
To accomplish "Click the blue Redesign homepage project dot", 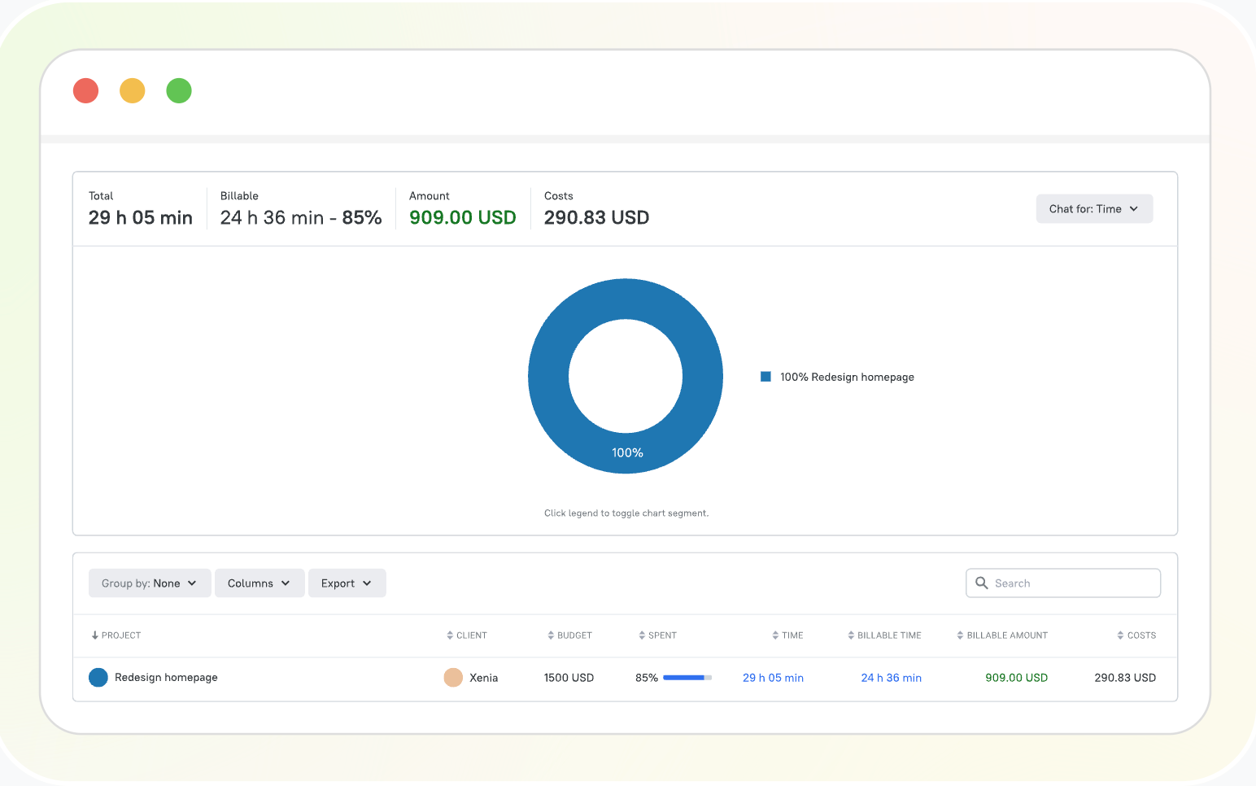I will [x=98, y=678].
